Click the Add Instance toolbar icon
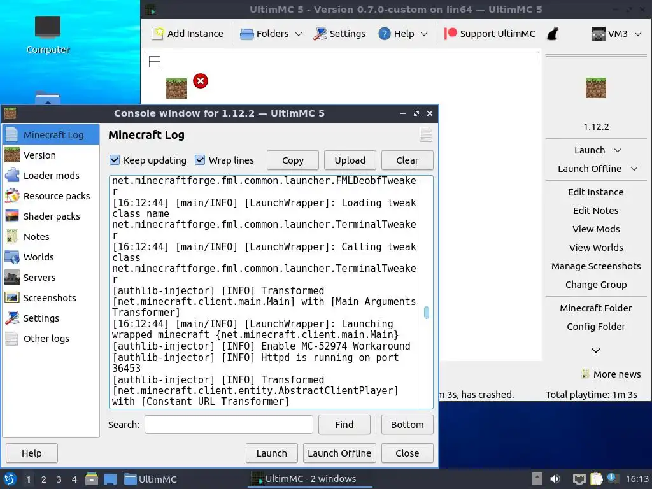 [158, 34]
